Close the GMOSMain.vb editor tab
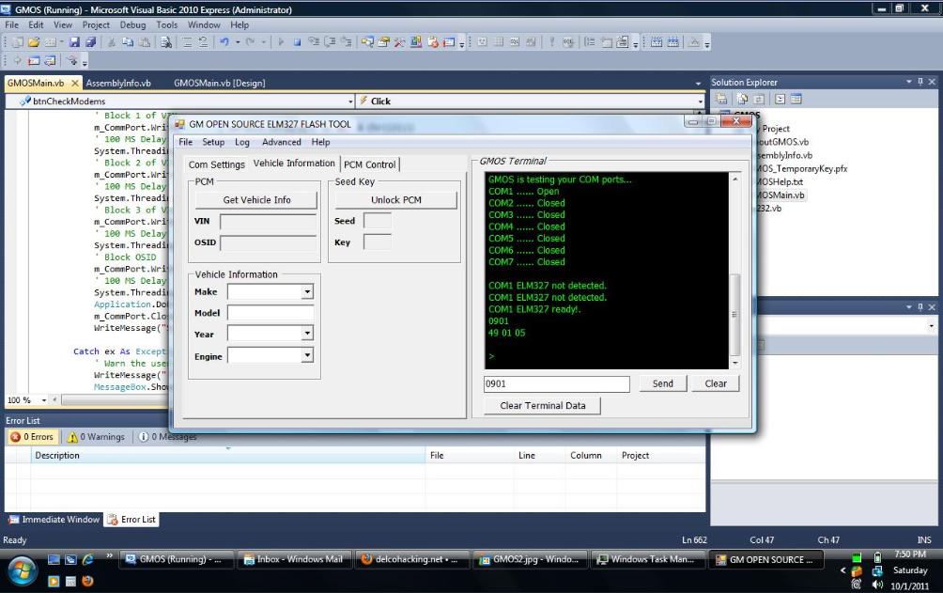The width and height of the screenshot is (943, 593). pyautogui.click(x=75, y=83)
